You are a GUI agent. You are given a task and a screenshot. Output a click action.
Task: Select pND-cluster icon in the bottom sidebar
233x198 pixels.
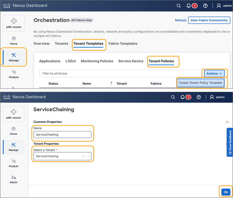[x=14, y=114]
